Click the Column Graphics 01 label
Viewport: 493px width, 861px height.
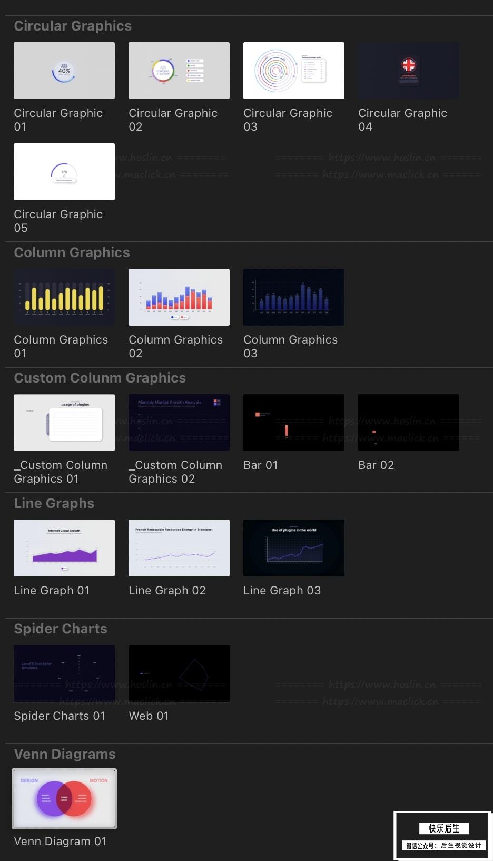61,346
